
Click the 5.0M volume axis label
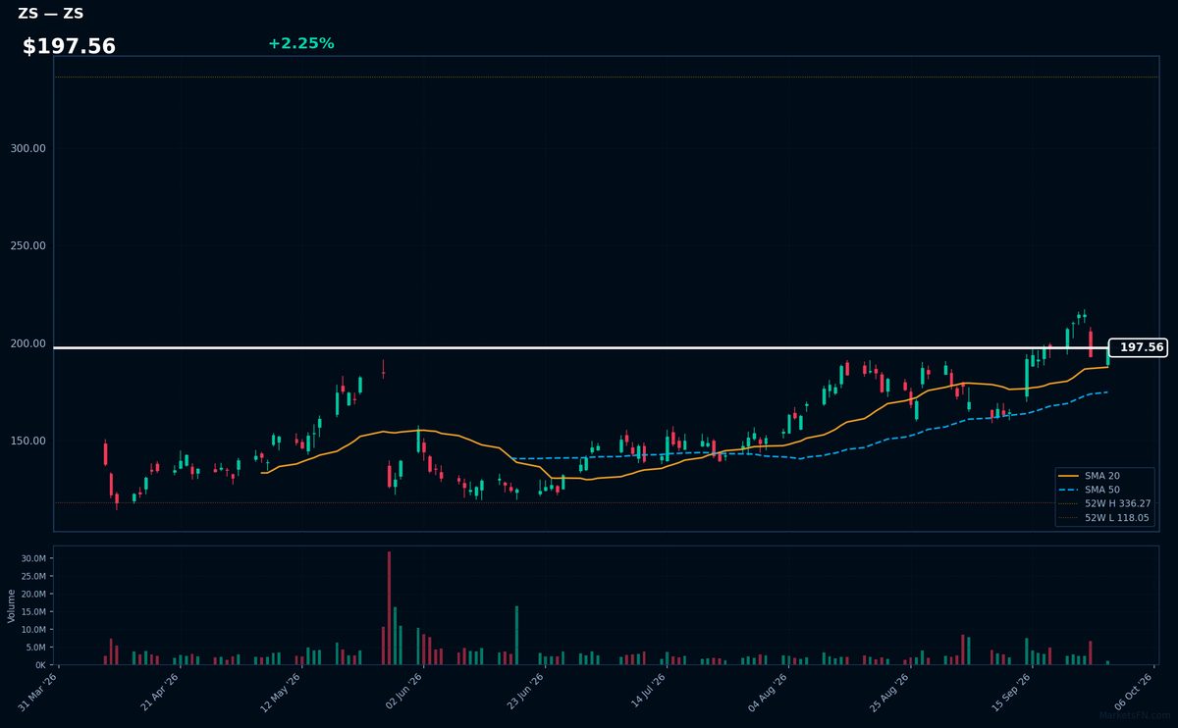pos(34,647)
